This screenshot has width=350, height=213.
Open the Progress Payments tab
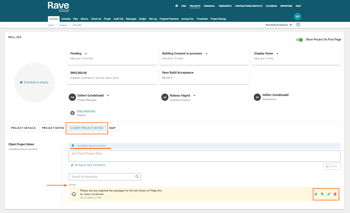click(169, 19)
